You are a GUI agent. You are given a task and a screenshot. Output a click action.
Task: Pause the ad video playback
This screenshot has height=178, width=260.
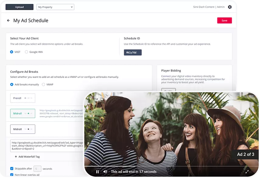pyautogui.click(x=97, y=172)
